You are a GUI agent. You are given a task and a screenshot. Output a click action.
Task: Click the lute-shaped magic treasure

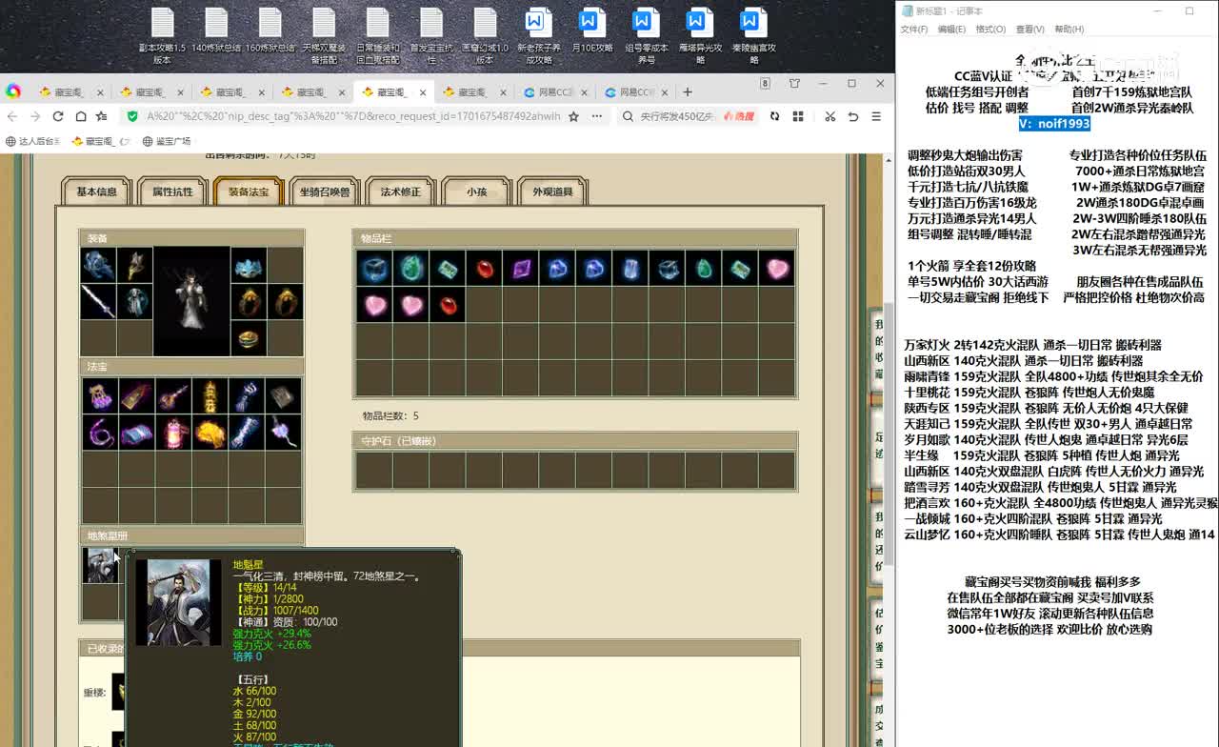pyautogui.click(x=172, y=395)
